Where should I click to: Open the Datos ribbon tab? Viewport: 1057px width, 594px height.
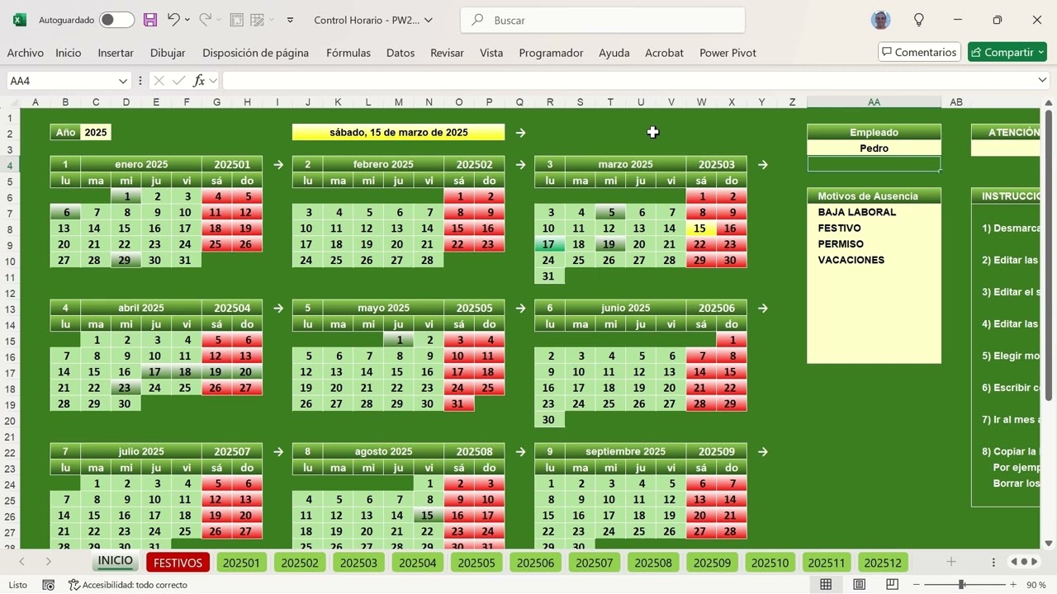click(401, 52)
